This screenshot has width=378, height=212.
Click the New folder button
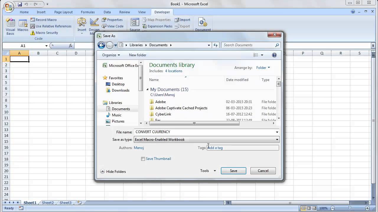138,55
